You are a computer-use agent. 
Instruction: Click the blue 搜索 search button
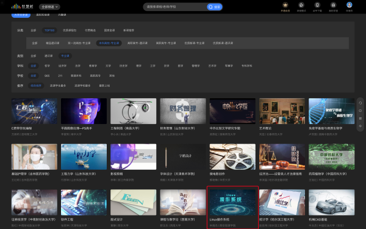pos(215,7)
